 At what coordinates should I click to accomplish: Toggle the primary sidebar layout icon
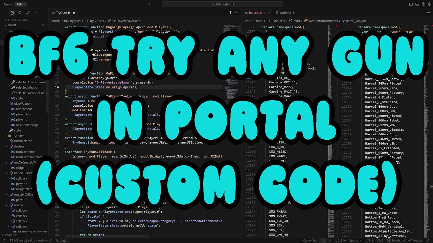[x=411, y=4]
